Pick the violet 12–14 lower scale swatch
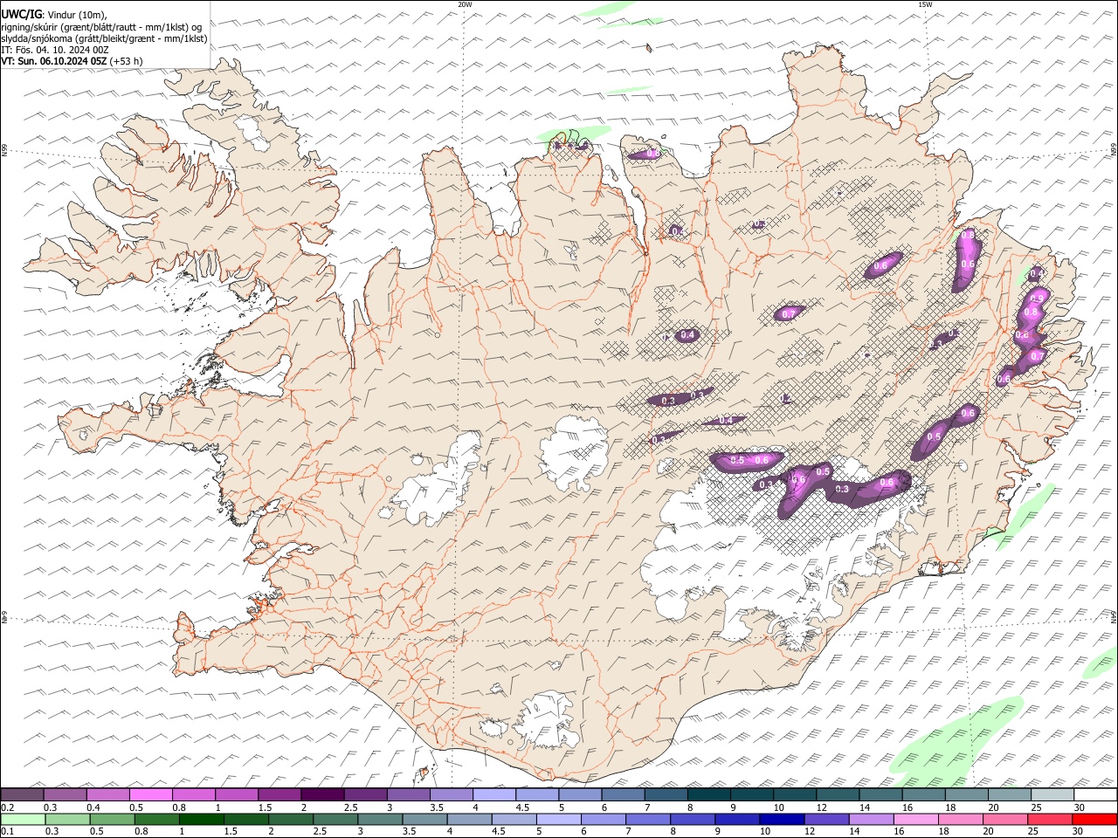The width and height of the screenshot is (1118, 838). tap(825, 820)
